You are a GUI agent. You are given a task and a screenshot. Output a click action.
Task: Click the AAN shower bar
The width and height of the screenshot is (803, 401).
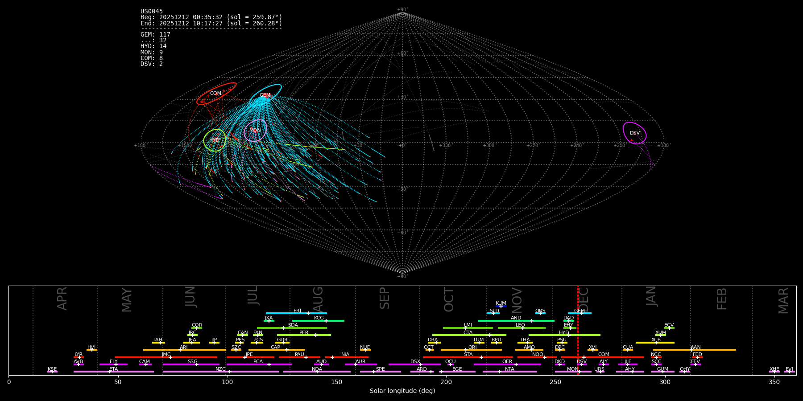tap(695, 350)
